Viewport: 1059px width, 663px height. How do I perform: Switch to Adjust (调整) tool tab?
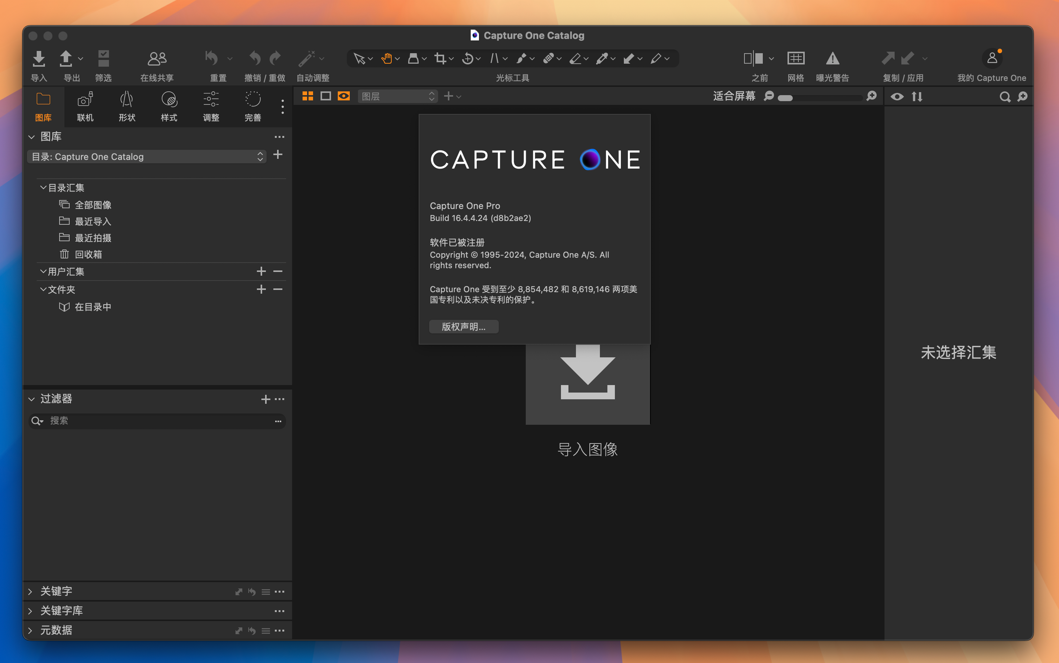click(x=211, y=106)
